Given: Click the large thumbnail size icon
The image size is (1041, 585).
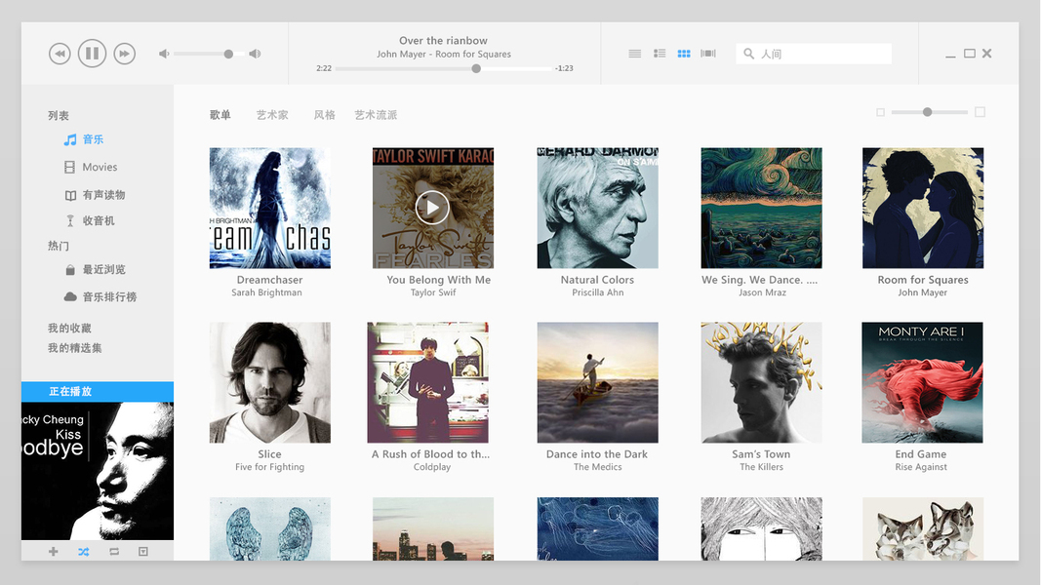Looking at the screenshot, I should tap(980, 112).
